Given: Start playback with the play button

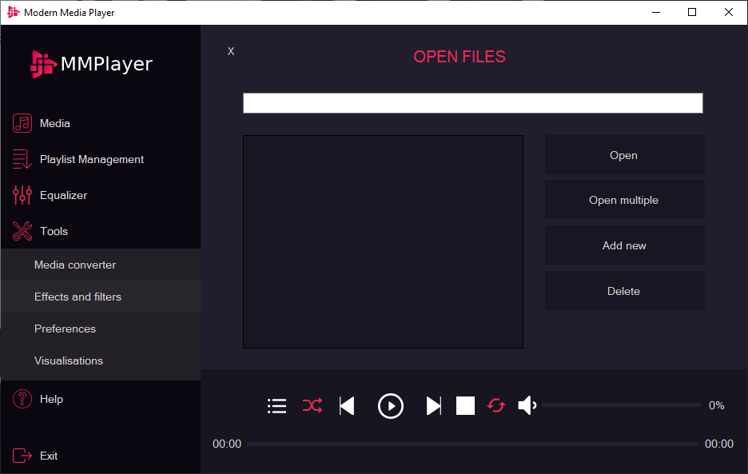Looking at the screenshot, I should pyautogui.click(x=391, y=406).
